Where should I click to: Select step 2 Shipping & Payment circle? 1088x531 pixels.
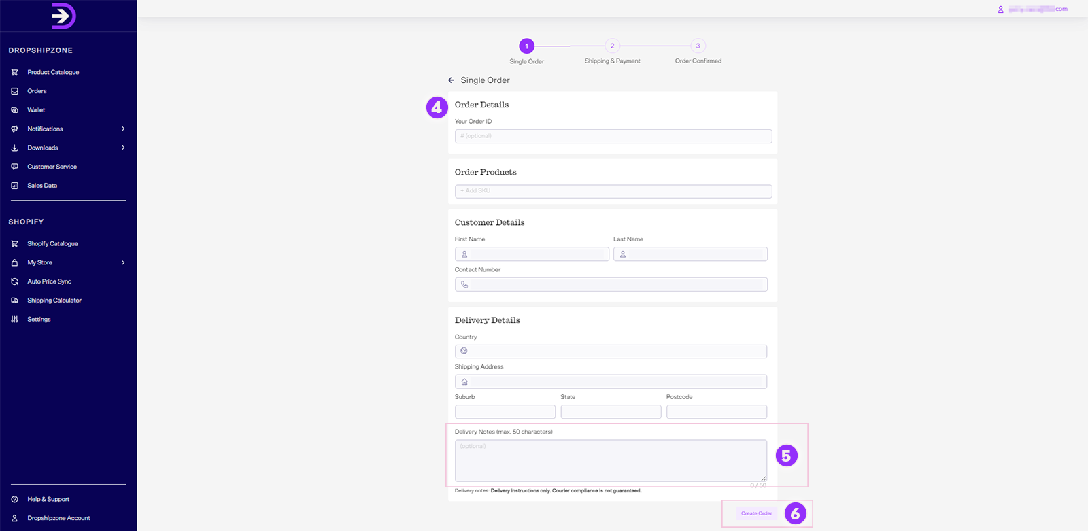[612, 46]
